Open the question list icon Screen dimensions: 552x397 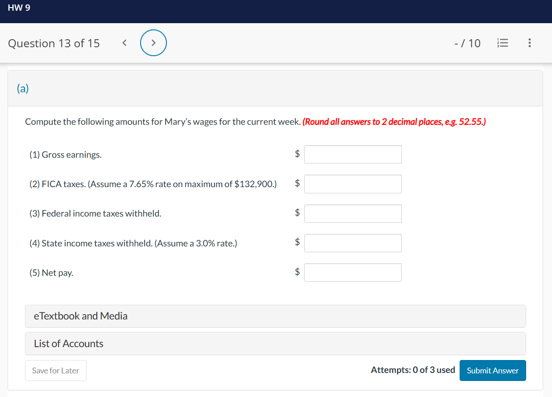click(502, 43)
